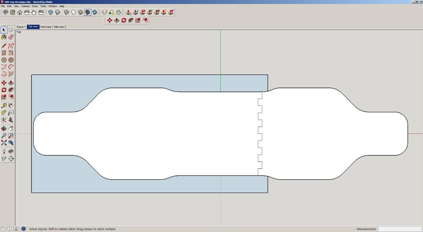
Task: Click the Measurements input box
Action: point(400,229)
